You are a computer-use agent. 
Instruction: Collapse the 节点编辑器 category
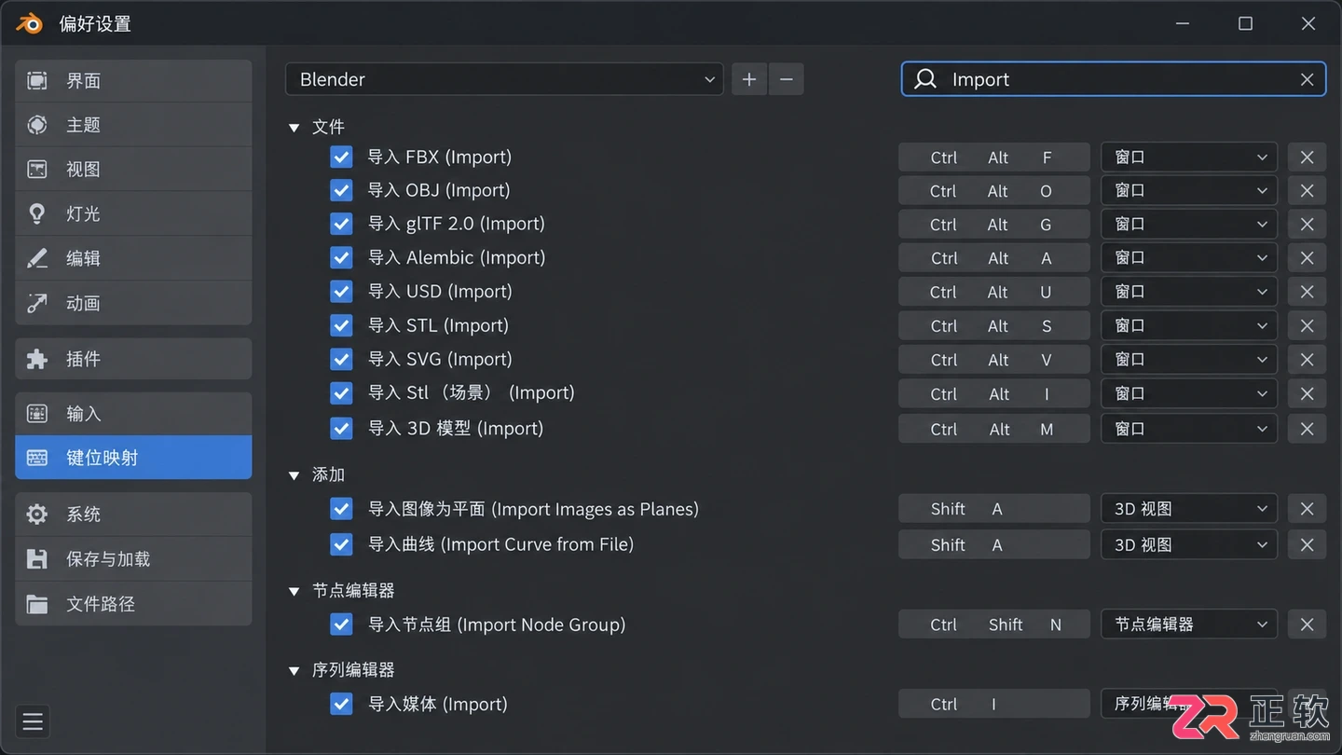click(x=294, y=591)
